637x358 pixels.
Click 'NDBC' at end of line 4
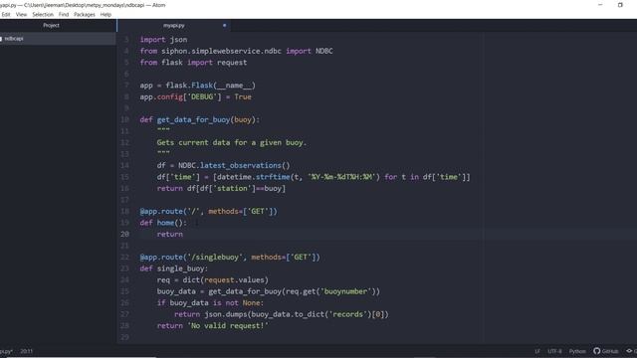pyautogui.click(x=324, y=51)
